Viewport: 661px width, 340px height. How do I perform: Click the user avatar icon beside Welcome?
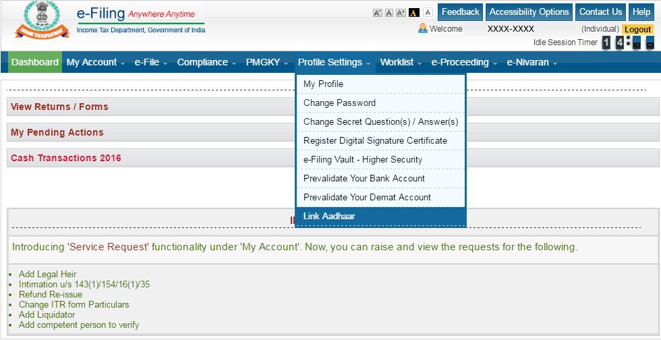pyautogui.click(x=423, y=28)
